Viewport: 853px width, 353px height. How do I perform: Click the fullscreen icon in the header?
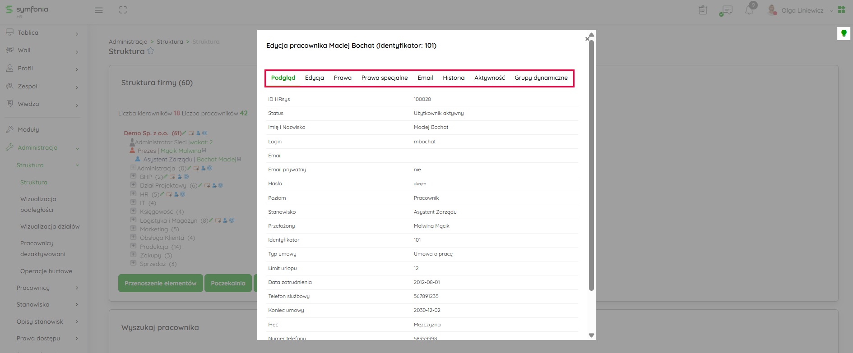point(123,10)
